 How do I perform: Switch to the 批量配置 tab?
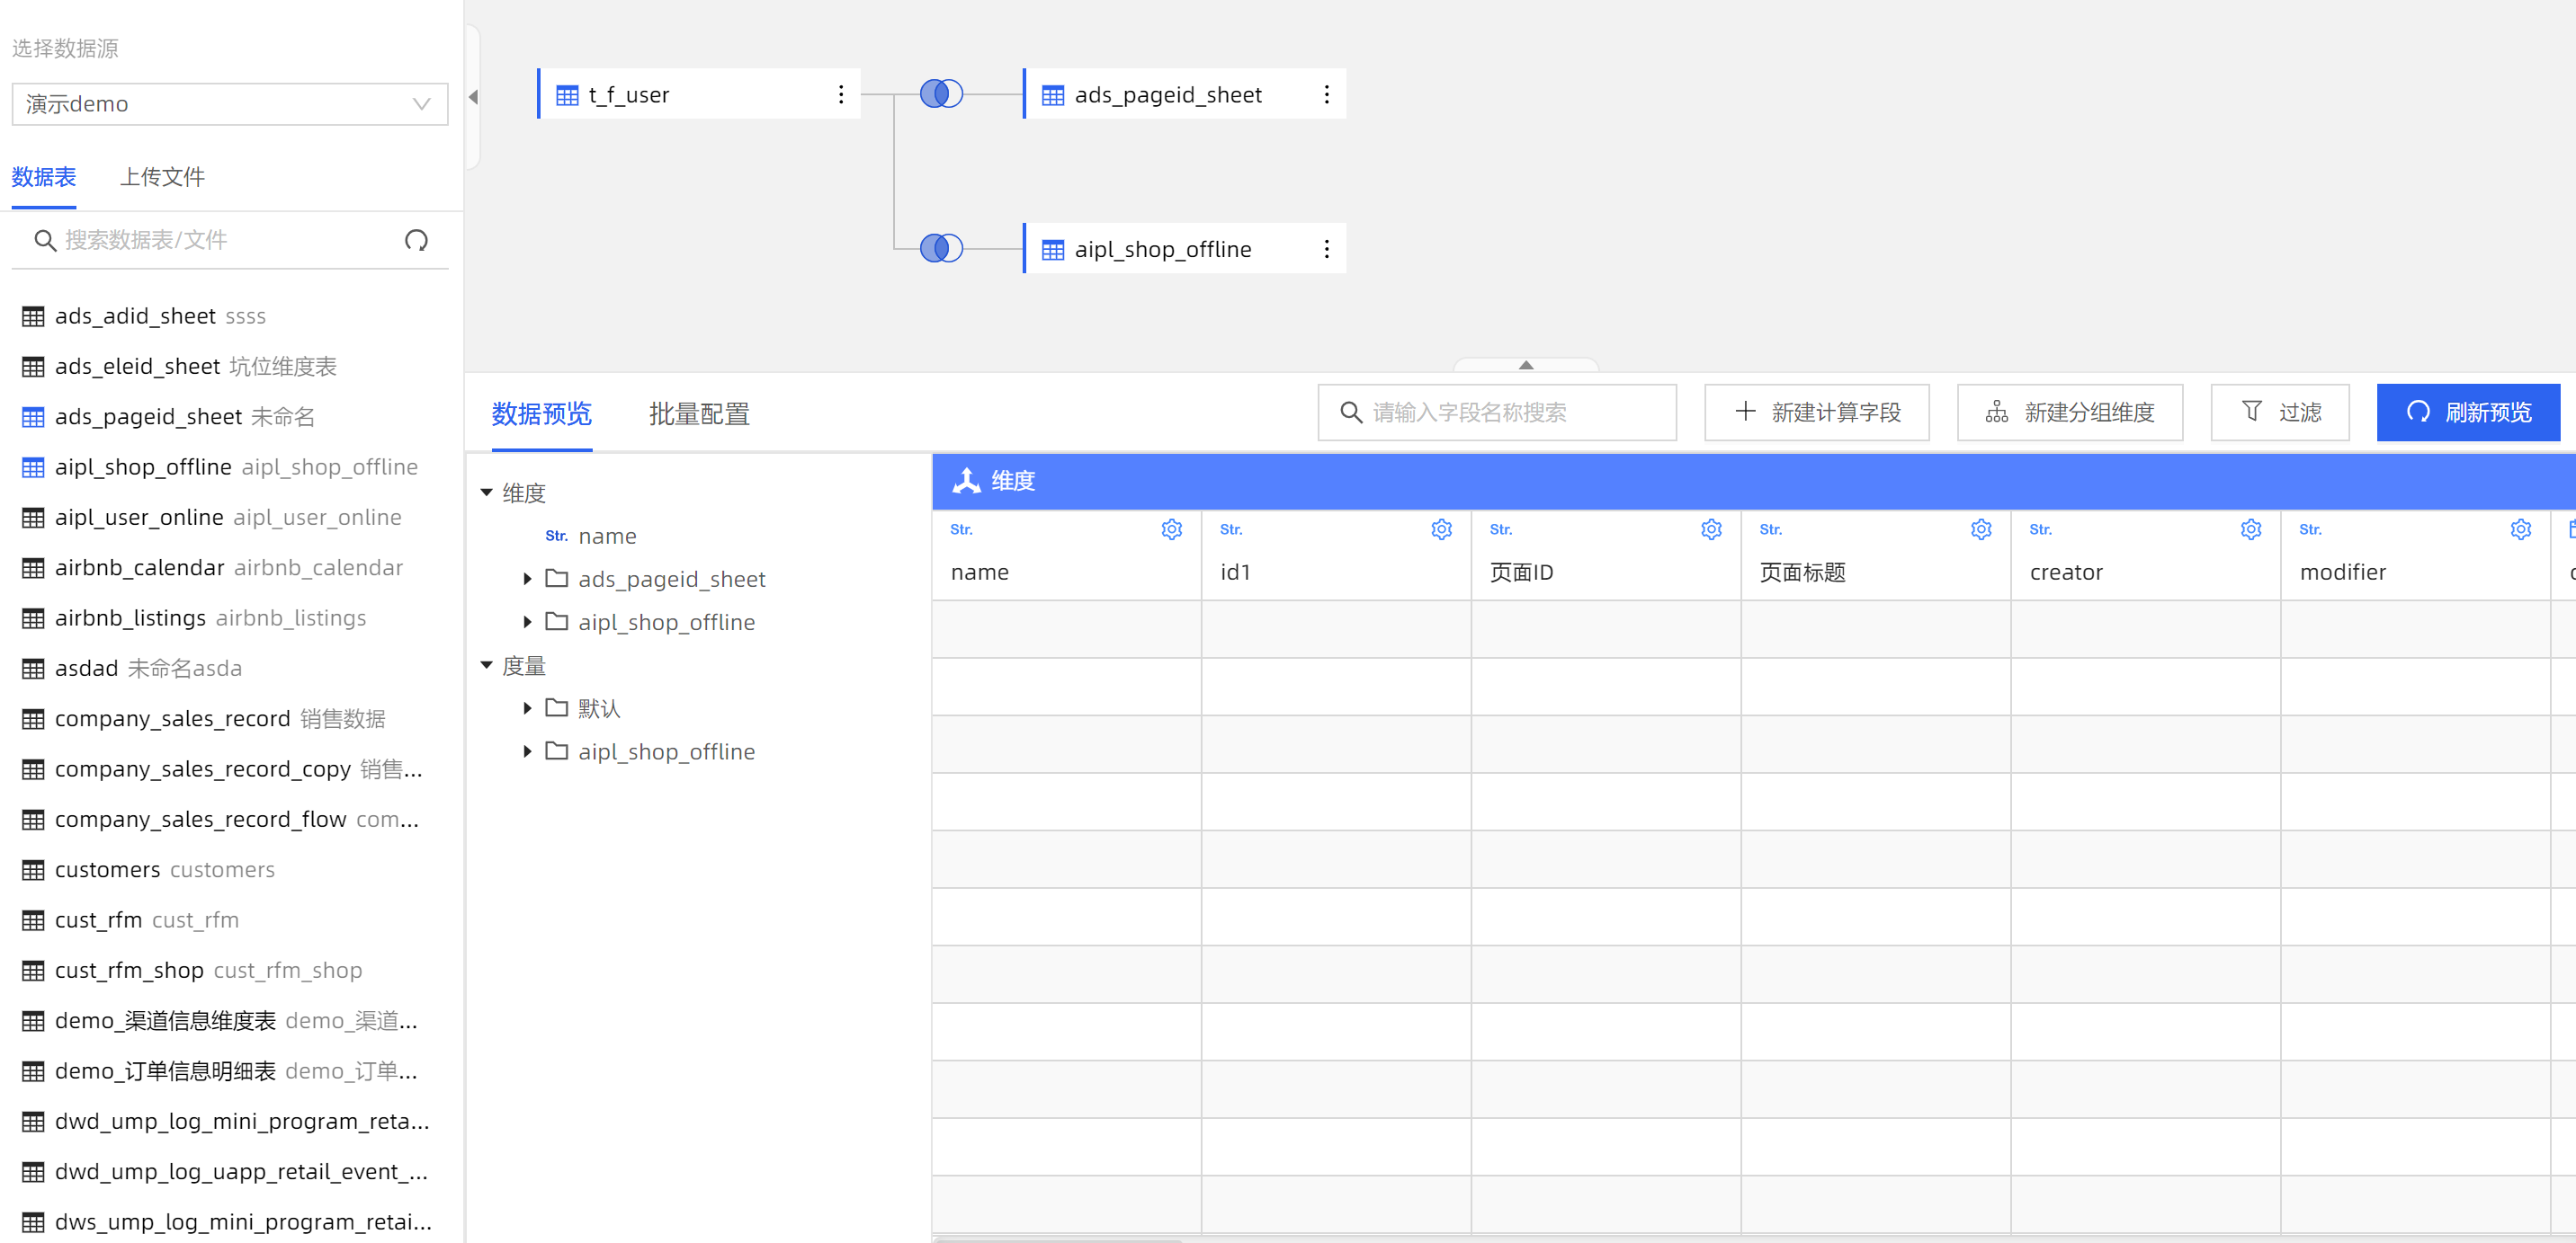tap(699, 413)
